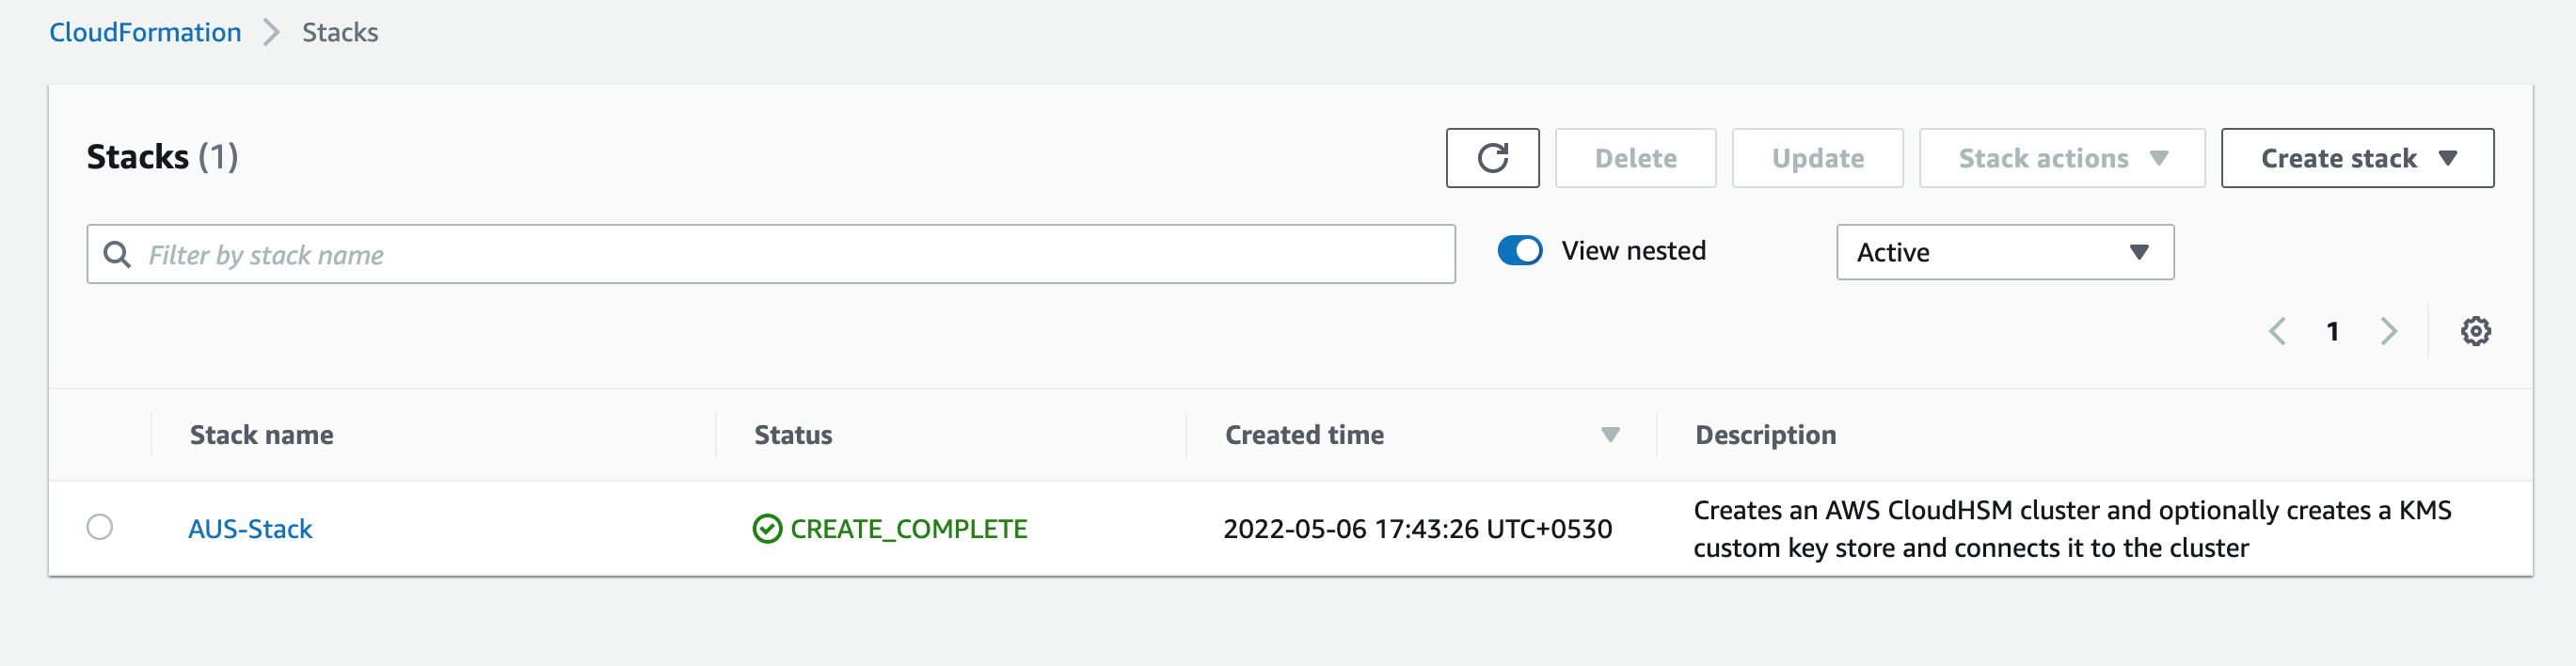
Task: Go to the next page of stacks
Action: point(2390,330)
